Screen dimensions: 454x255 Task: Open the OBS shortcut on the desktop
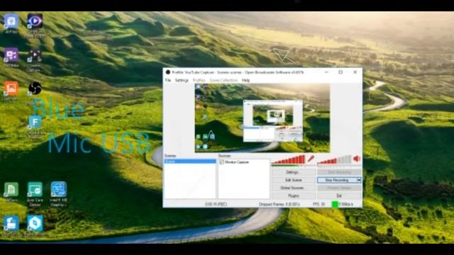(x=35, y=88)
